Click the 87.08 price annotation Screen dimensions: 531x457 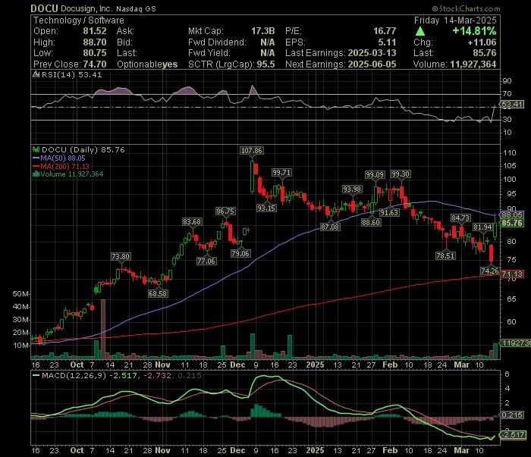(x=330, y=227)
